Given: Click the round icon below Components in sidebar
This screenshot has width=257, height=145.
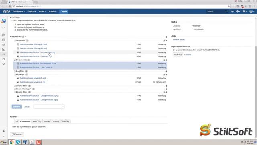Looking at the screenshot, I should click(4, 64).
